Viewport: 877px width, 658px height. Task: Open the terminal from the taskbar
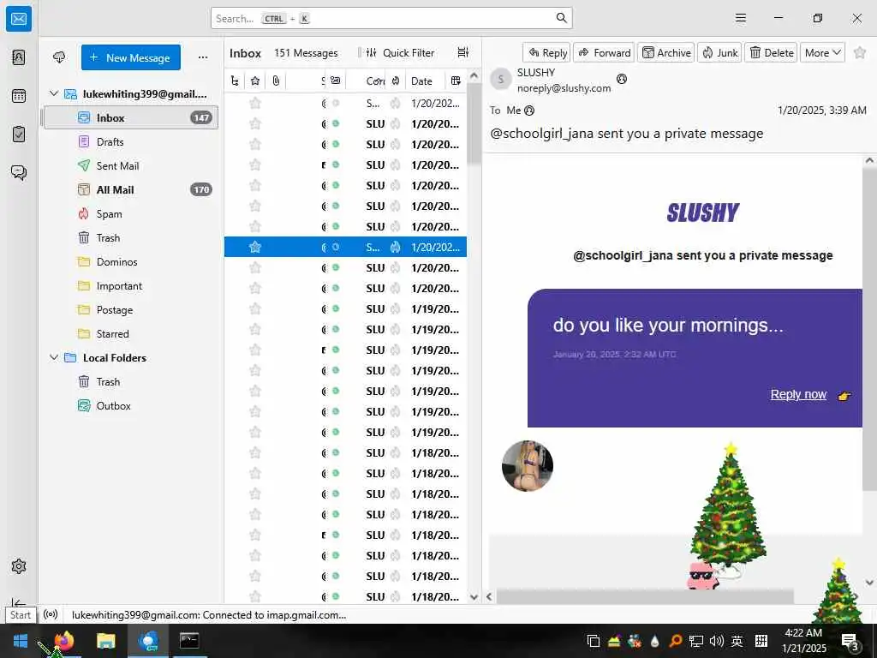[x=189, y=641]
